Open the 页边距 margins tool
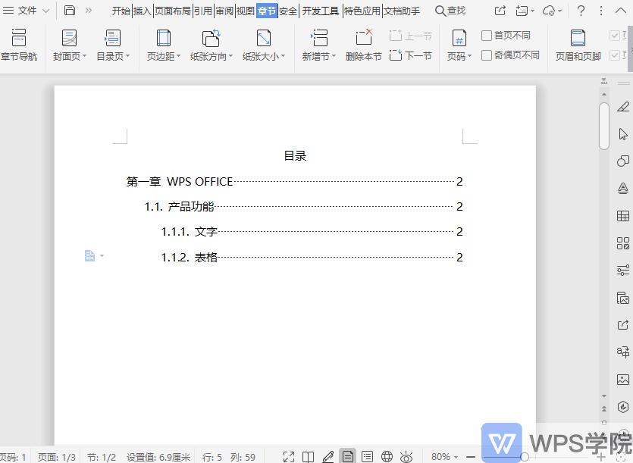The image size is (633, 463). 162,45
